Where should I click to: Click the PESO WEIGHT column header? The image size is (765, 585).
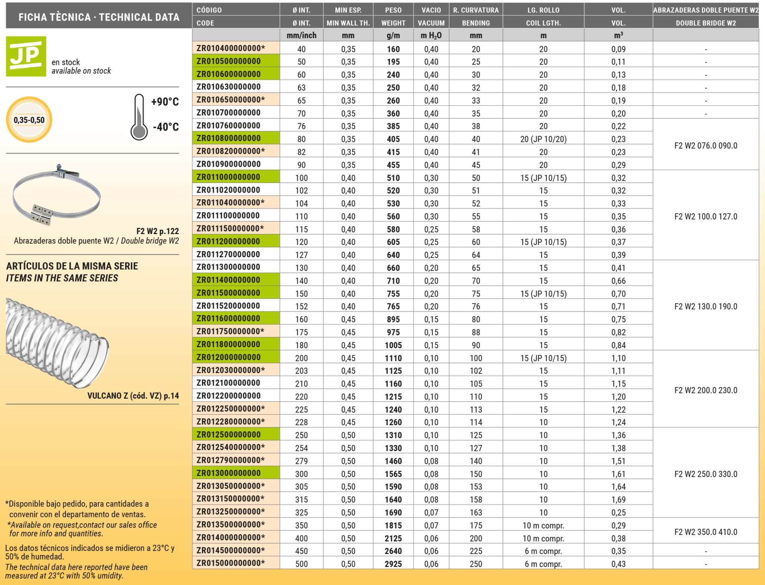pyautogui.click(x=393, y=16)
